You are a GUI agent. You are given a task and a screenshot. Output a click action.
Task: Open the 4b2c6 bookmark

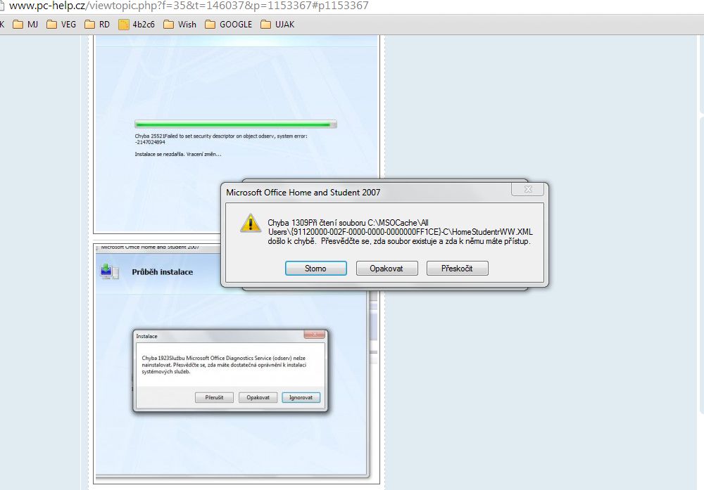point(137,24)
